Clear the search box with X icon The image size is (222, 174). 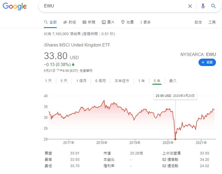(x=190, y=6)
